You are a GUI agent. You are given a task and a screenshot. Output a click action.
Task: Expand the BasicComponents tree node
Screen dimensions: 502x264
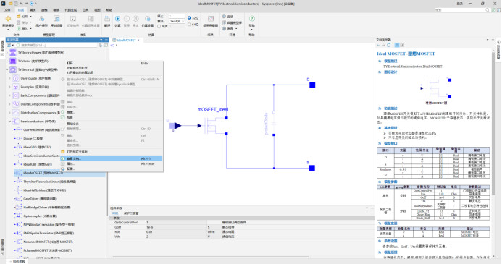click(x=10, y=95)
